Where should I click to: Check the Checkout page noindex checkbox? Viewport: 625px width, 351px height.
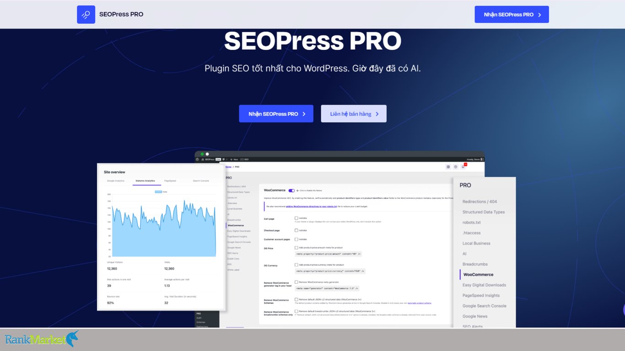pos(296,230)
